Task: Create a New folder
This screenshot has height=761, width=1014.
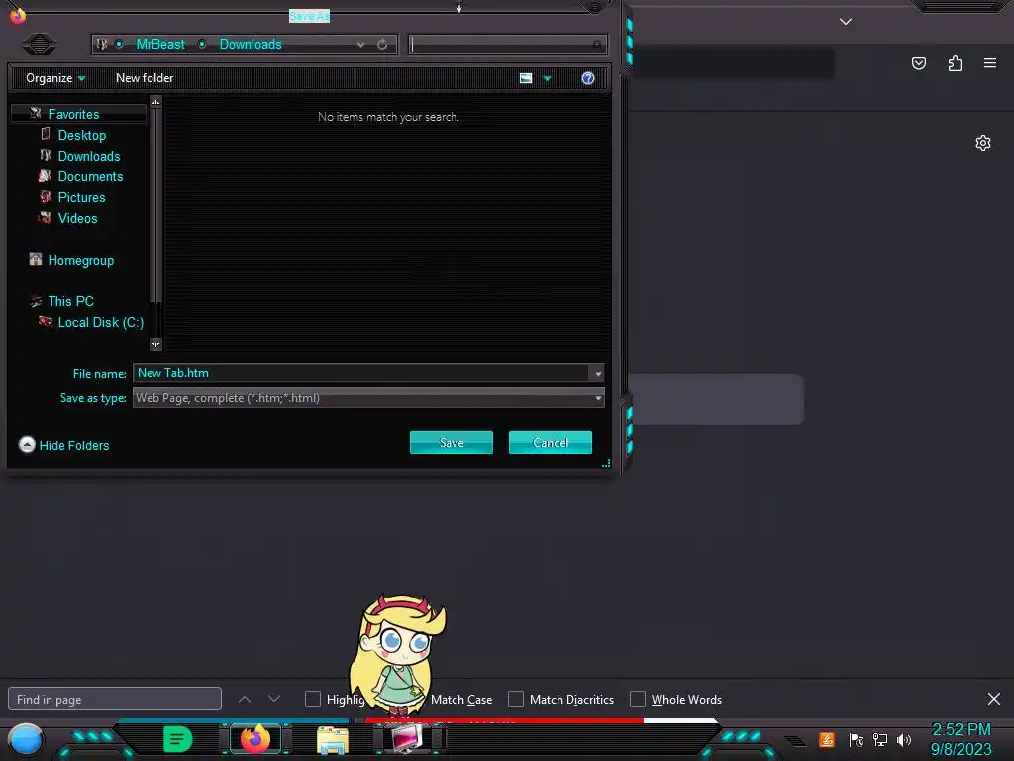Action: coord(145,78)
